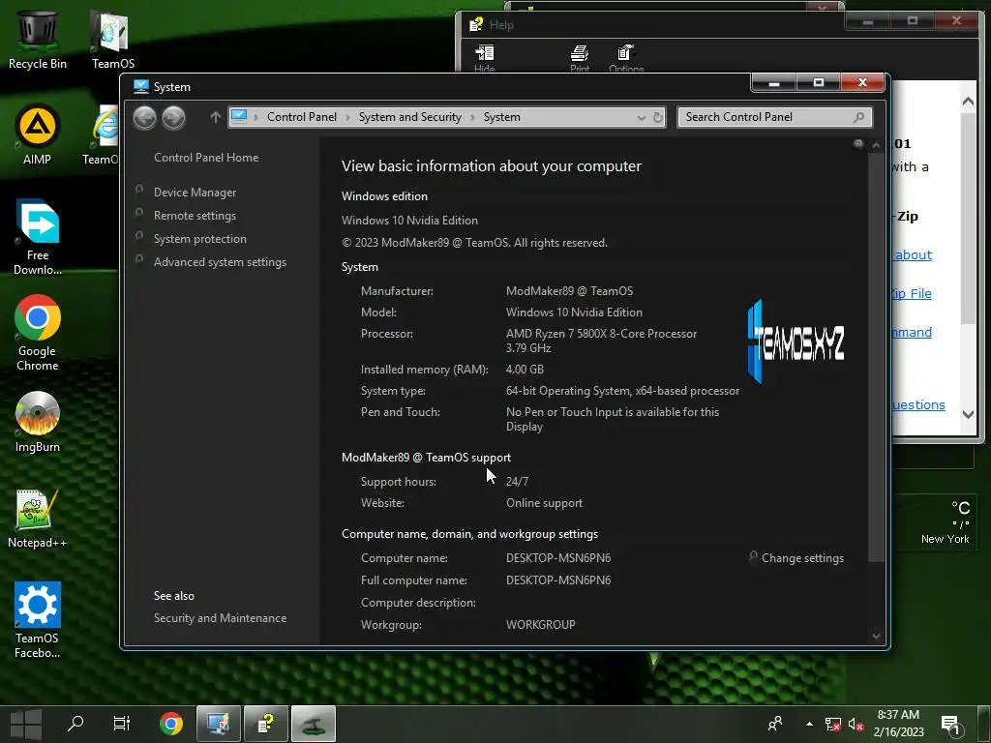Image resolution: width=991 pixels, height=743 pixels.
Task: Launch the AIMP desktop icon
Action: [x=37, y=134]
